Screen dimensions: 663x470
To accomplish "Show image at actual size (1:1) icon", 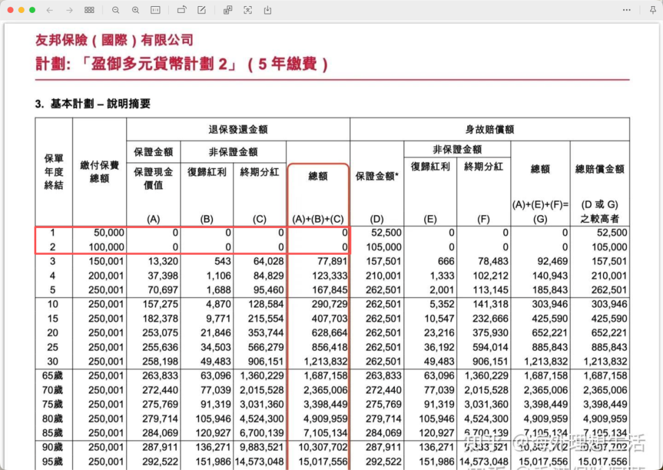I will click(x=155, y=10).
